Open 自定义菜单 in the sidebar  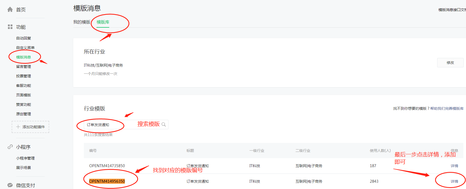coord(25,48)
